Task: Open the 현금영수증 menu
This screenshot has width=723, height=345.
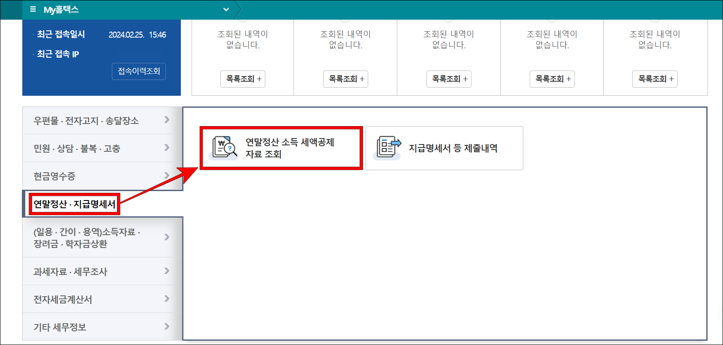Action: (102, 176)
